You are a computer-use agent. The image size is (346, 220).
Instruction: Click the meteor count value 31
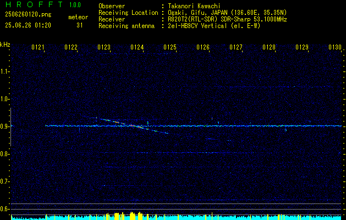pyautogui.click(x=80, y=25)
